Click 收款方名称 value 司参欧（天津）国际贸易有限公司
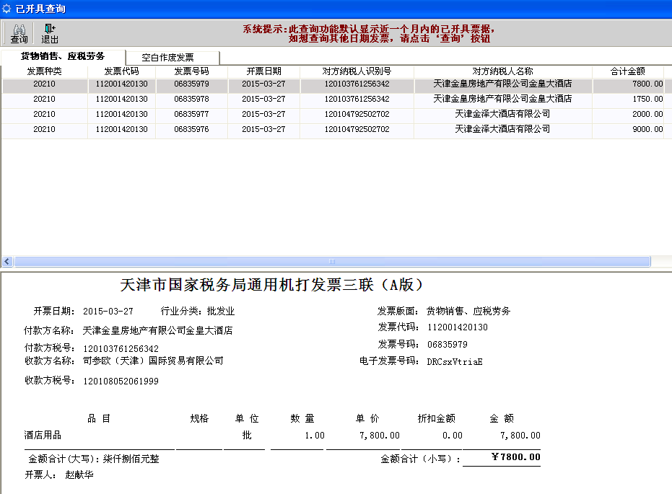The width and height of the screenshot is (672, 494). point(154,361)
